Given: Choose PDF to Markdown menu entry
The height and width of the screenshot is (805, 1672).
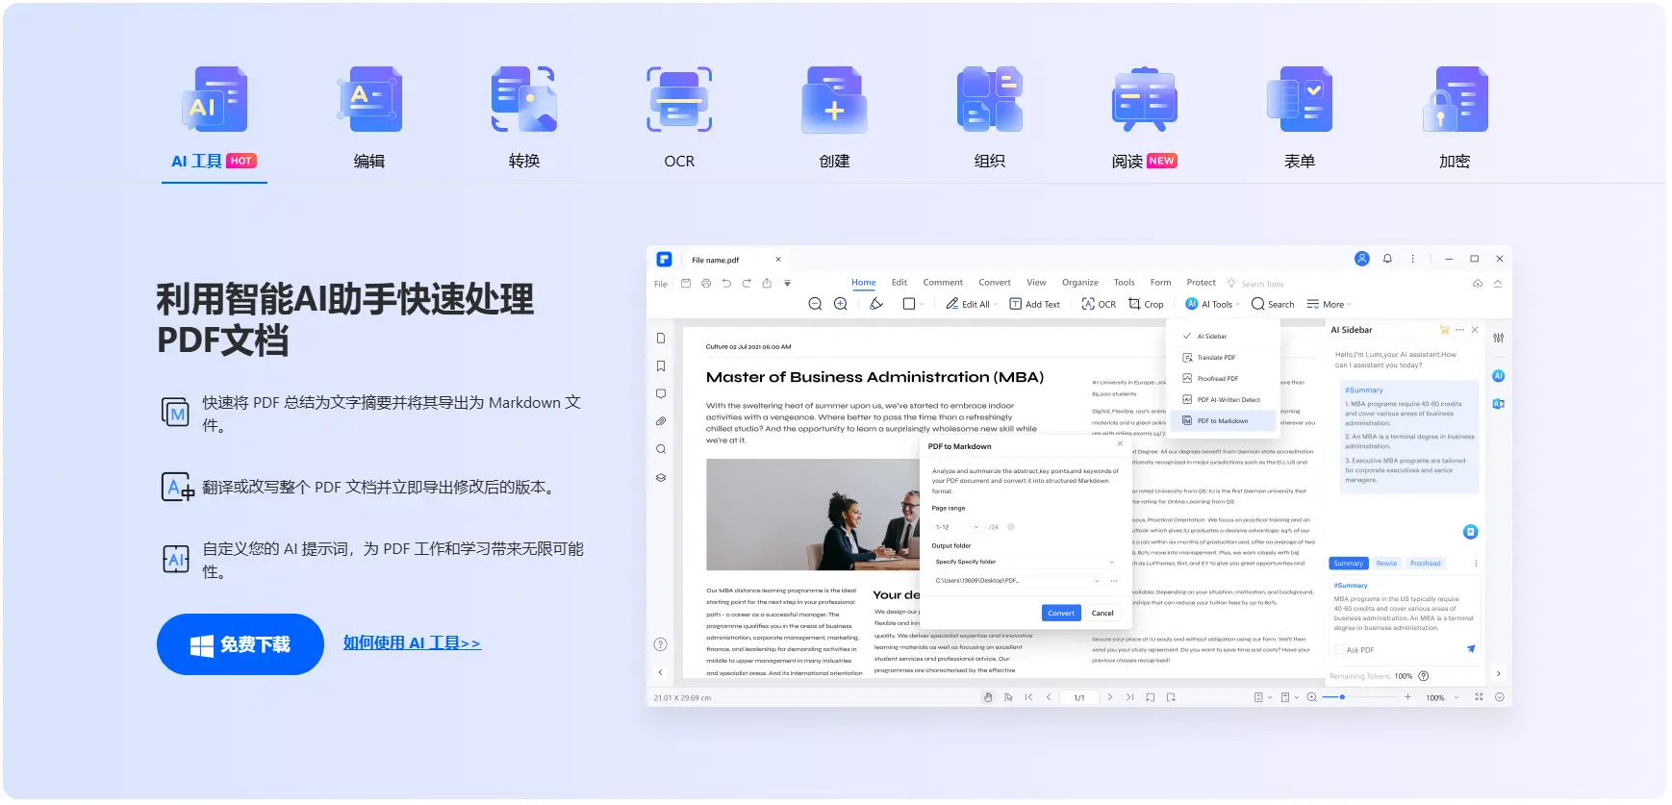Looking at the screenshot, I should [x=1224, y=421].
